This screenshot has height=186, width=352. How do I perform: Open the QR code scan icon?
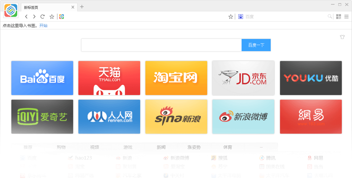[x=338, y=17]
